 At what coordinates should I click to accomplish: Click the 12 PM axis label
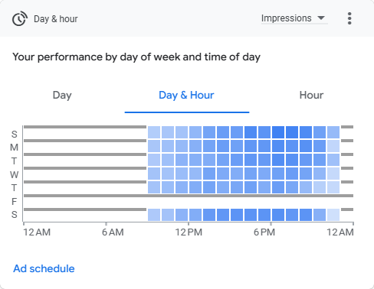[189, 232]
